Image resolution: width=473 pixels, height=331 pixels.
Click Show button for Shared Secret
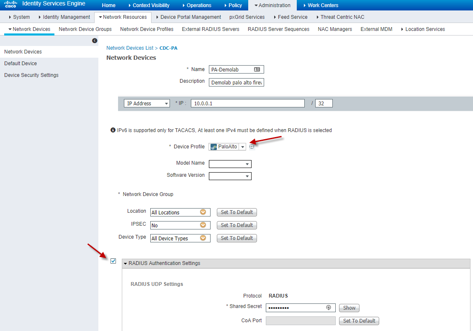[x=349, y=308]
